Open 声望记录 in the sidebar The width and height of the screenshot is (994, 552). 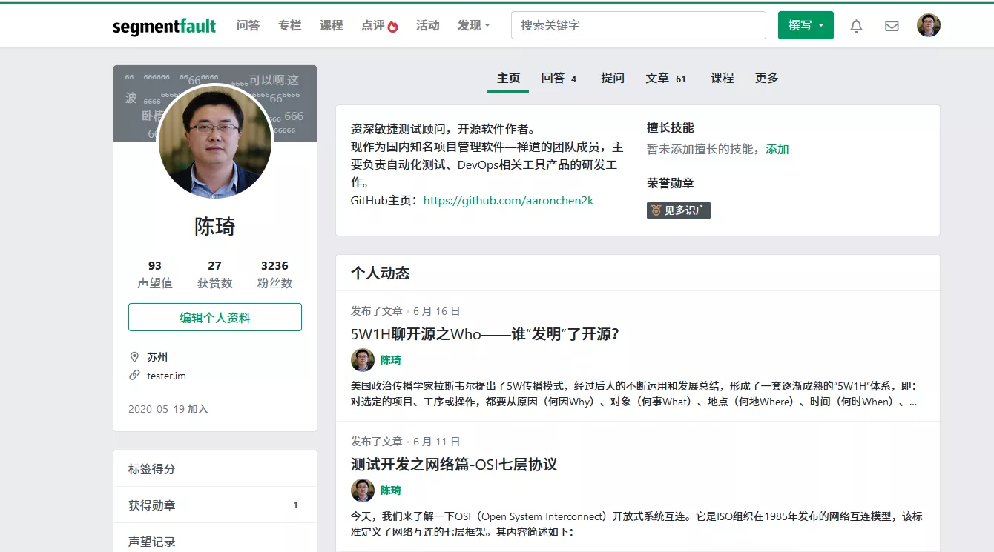[215, 542]
